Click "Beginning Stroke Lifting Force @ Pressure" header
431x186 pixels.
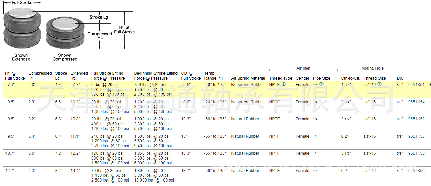click(x=156, y=76)
